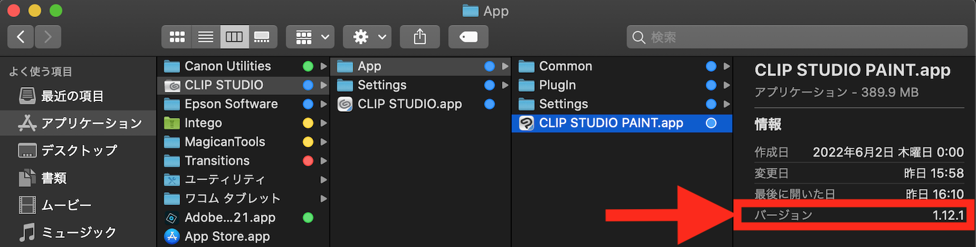The height and width of the screenshot is (247, 976).
Task: Click the forward navigation arrow
Action: point(48,37)
